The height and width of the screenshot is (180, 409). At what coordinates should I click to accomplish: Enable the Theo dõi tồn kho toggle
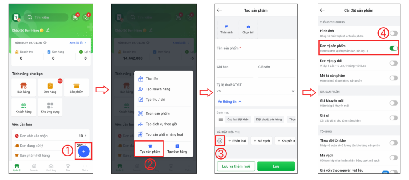(x=393, y=143)
